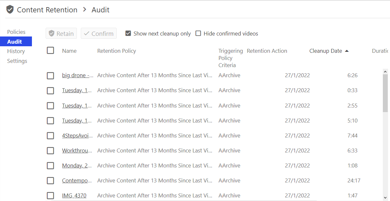Click the scrollbar down arrow
This screenshot has width=390, height=201.
coord(385,197)
